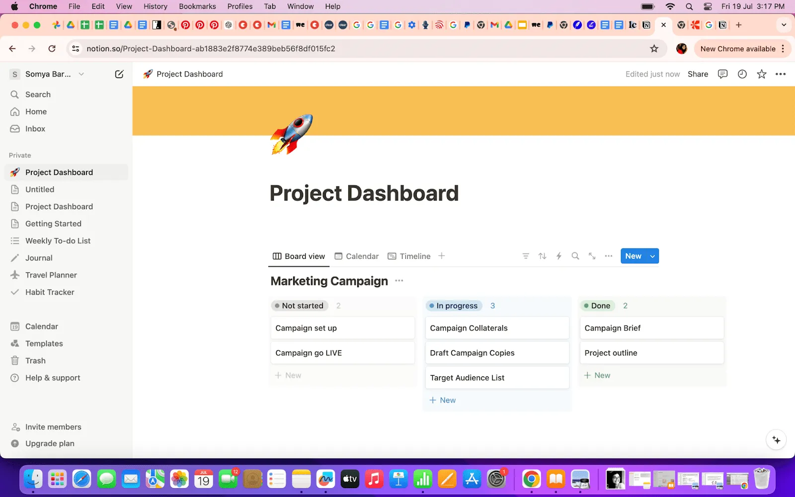Open Notion AI sparkle button
The height and width of the screenshot is (497, 795).
click(x=776, y=440)
